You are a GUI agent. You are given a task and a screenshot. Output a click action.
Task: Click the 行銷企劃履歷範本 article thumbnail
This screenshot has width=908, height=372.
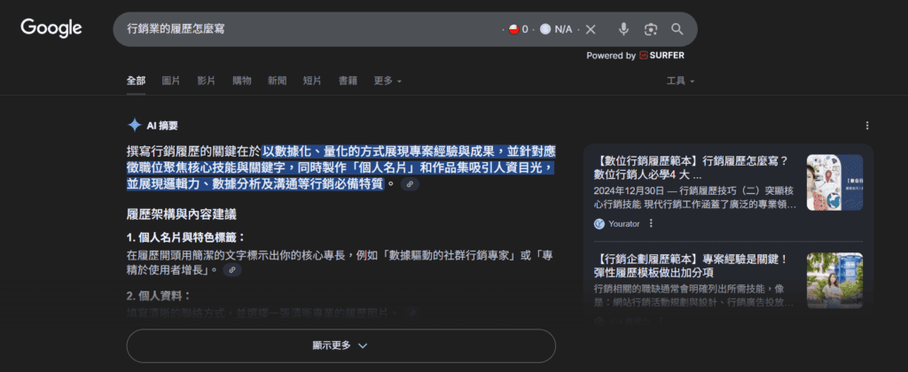click(834, 281)
